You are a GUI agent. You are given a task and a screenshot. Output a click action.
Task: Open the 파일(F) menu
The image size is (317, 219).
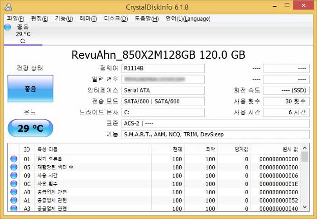pos(15,19)
